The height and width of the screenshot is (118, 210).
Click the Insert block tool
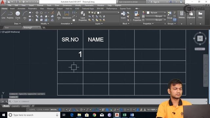pos(123,15)
